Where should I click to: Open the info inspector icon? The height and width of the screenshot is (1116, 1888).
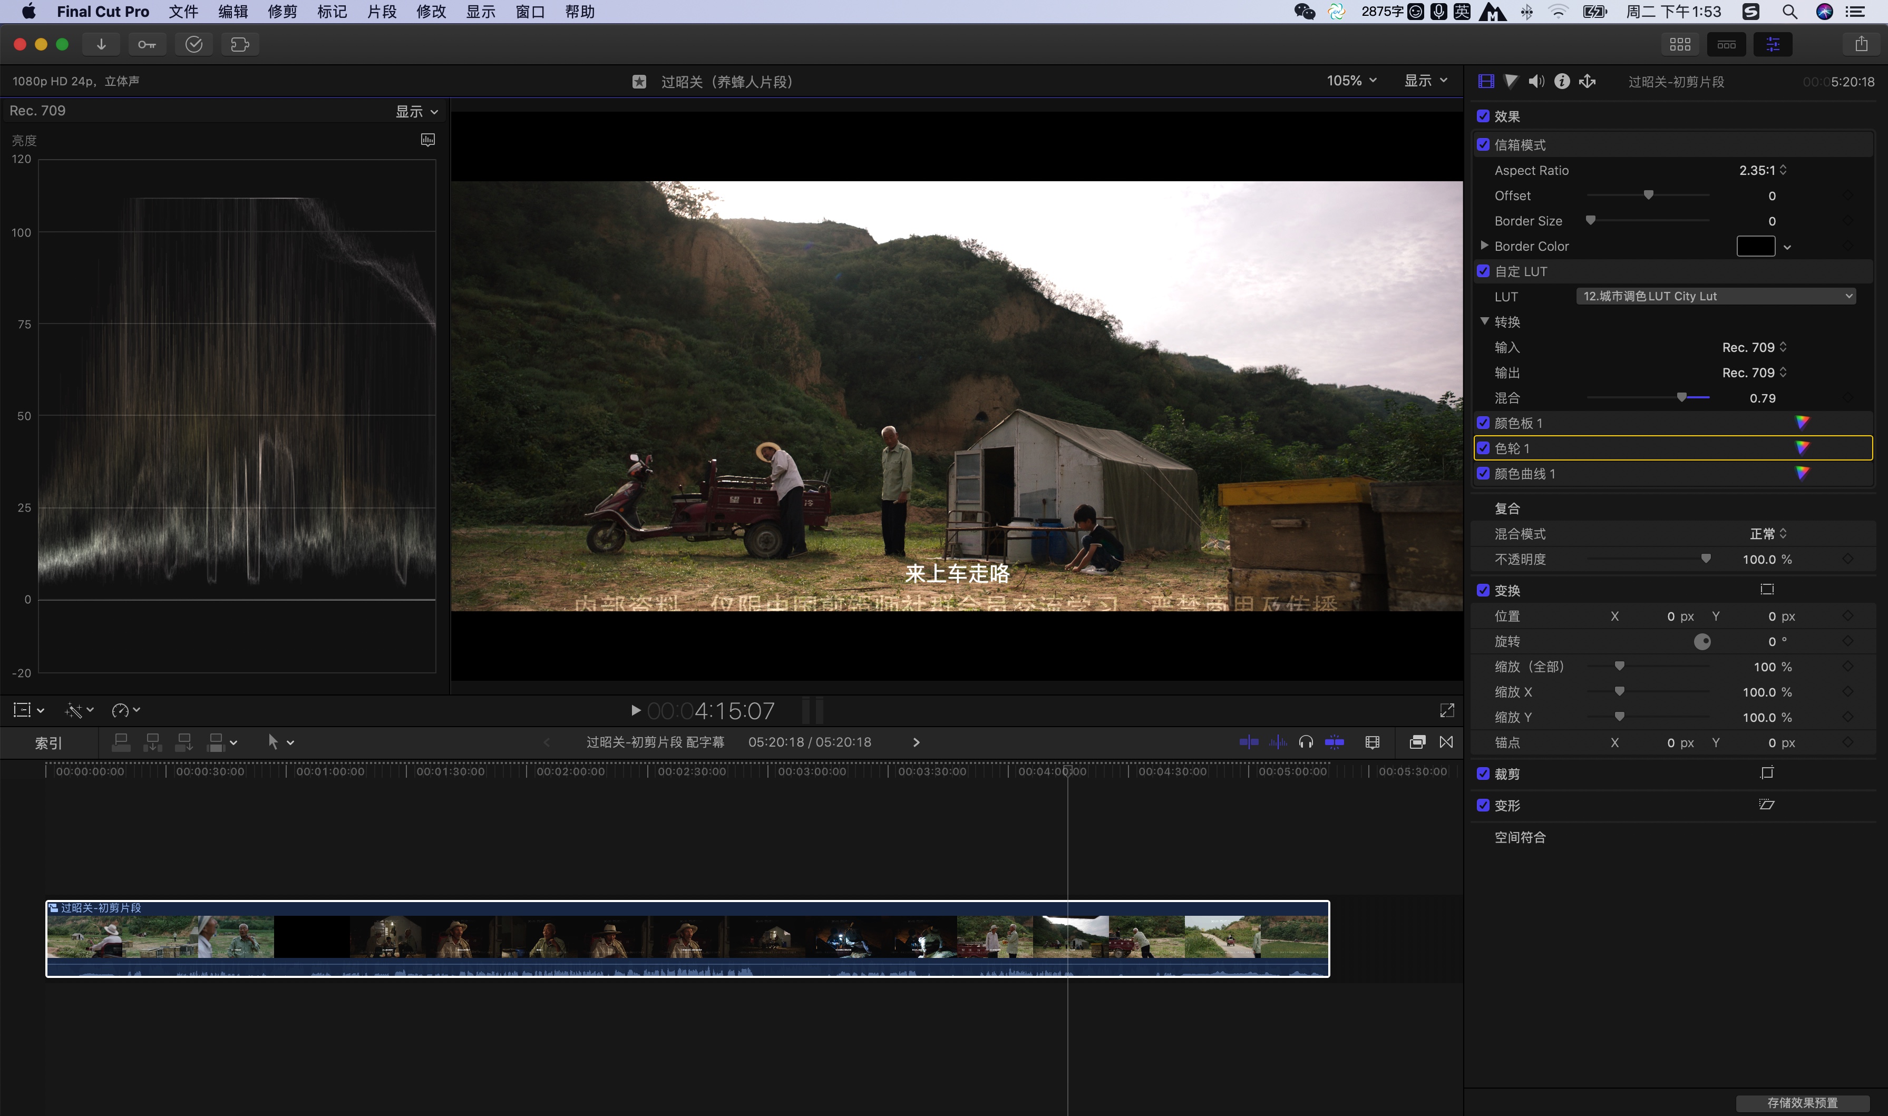tap(1562, 81)
